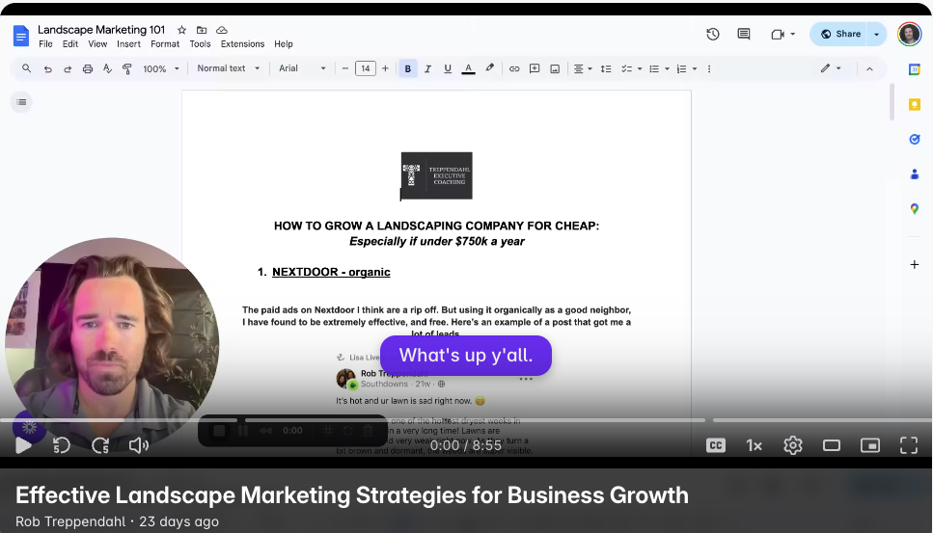
Task: Insert an image from toolbar
Action: (555, 69)
